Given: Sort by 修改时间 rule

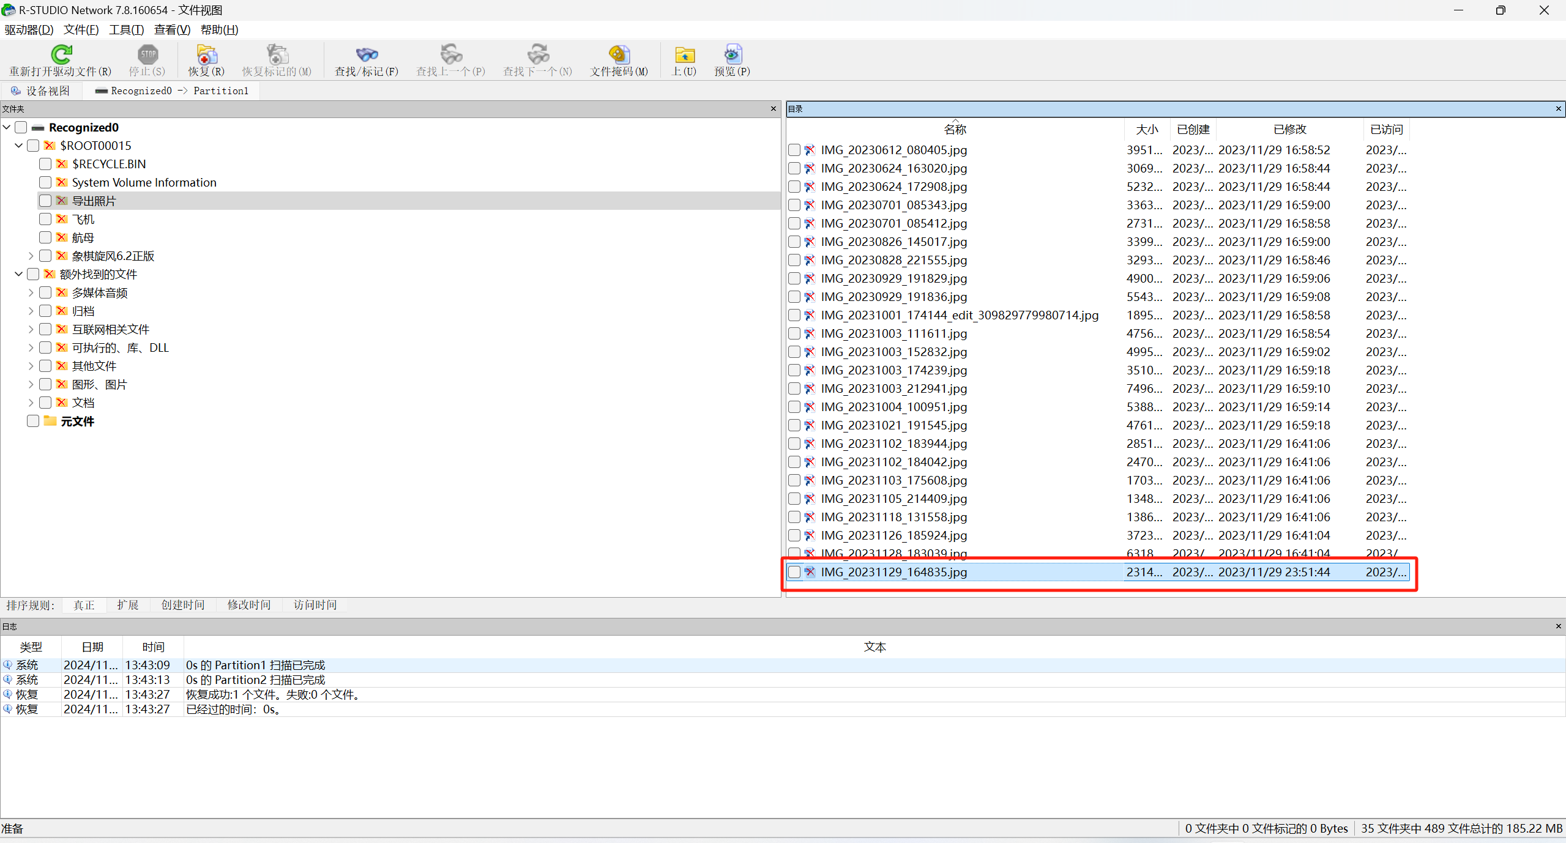Looking at the screenshot, I should [x=249, y=605].
